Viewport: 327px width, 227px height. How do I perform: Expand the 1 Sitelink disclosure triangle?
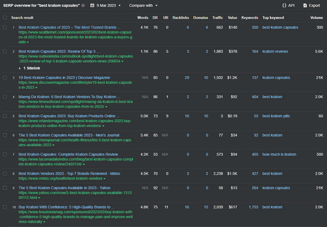click(x=20, y=68)
